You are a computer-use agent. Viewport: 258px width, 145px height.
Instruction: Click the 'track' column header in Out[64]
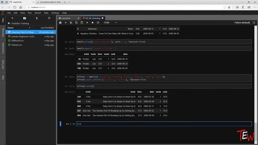click(x=93, y=54)
